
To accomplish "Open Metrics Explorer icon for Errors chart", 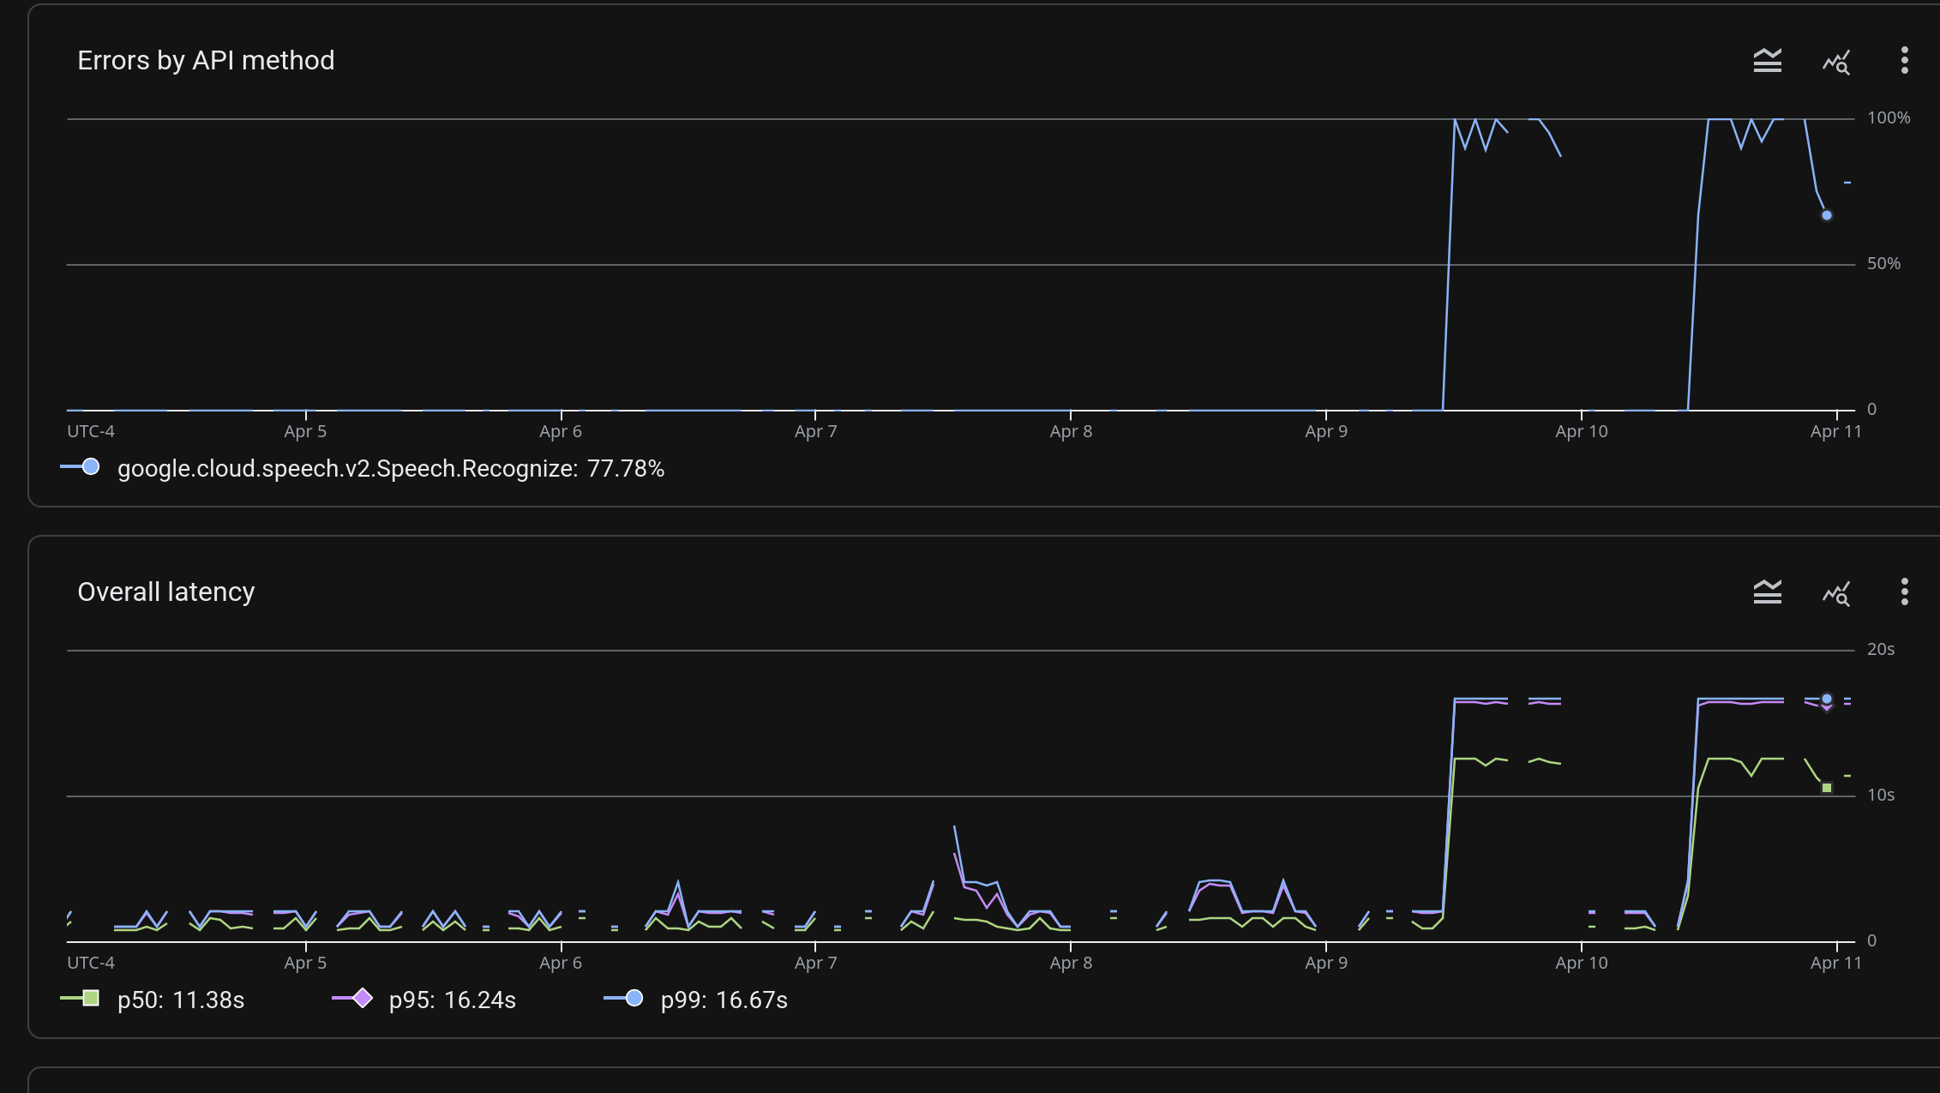I will coord(1835,62).
